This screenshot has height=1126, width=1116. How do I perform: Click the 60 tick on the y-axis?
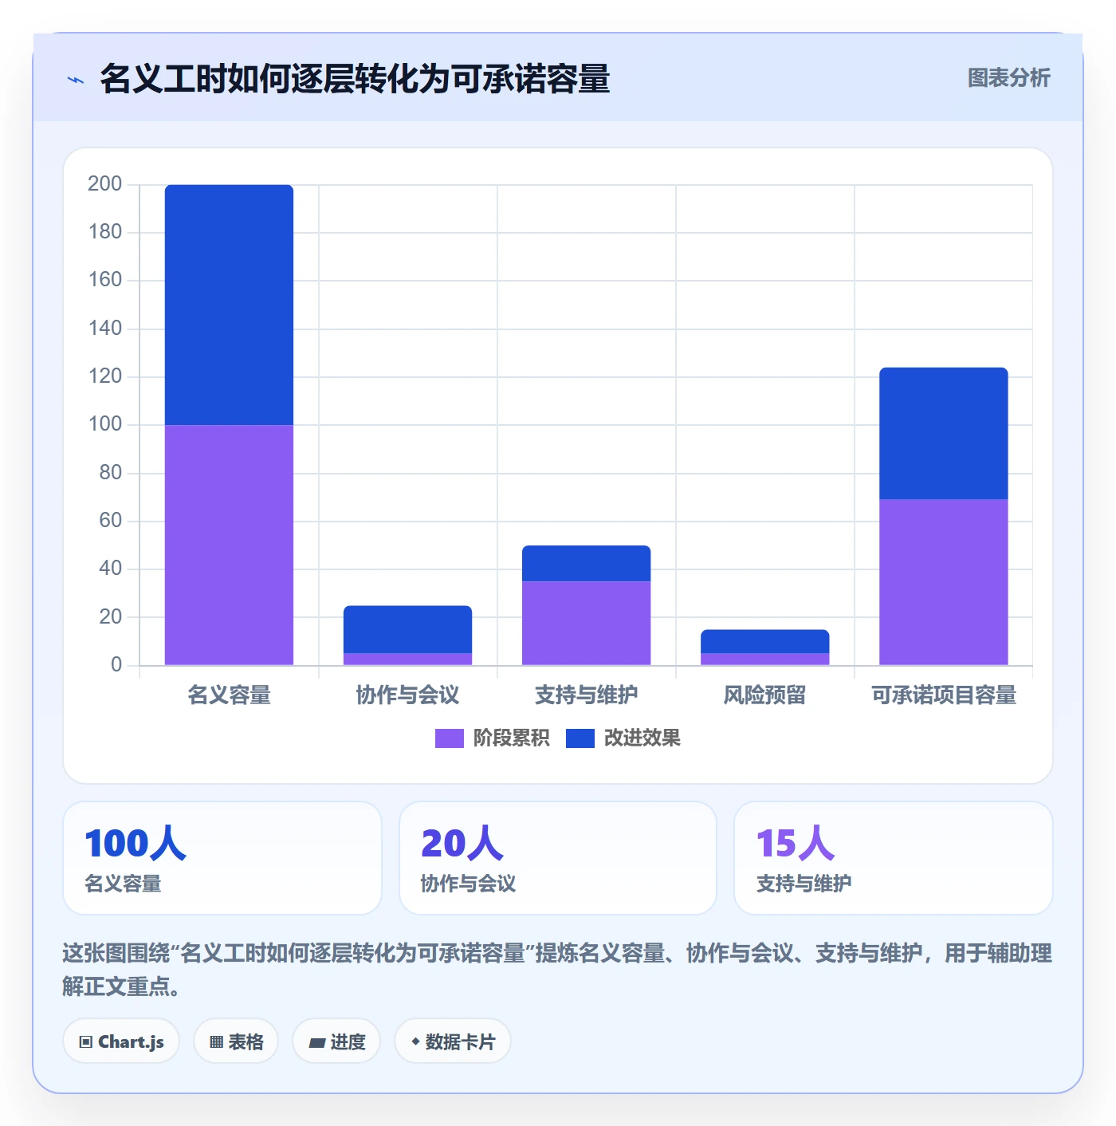[x=110, y=521]
